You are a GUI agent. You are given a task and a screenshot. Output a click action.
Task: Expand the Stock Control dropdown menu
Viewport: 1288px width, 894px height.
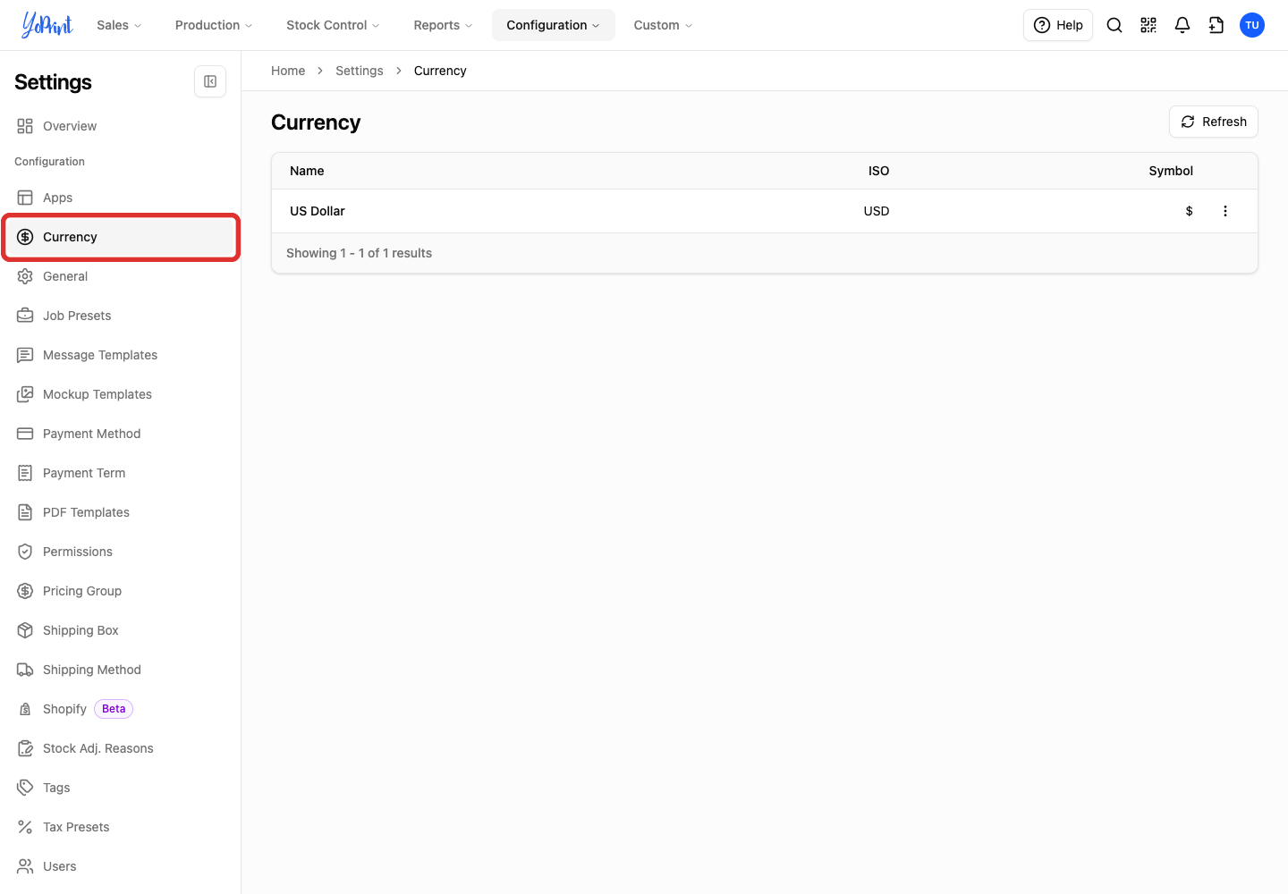point(333,25)
